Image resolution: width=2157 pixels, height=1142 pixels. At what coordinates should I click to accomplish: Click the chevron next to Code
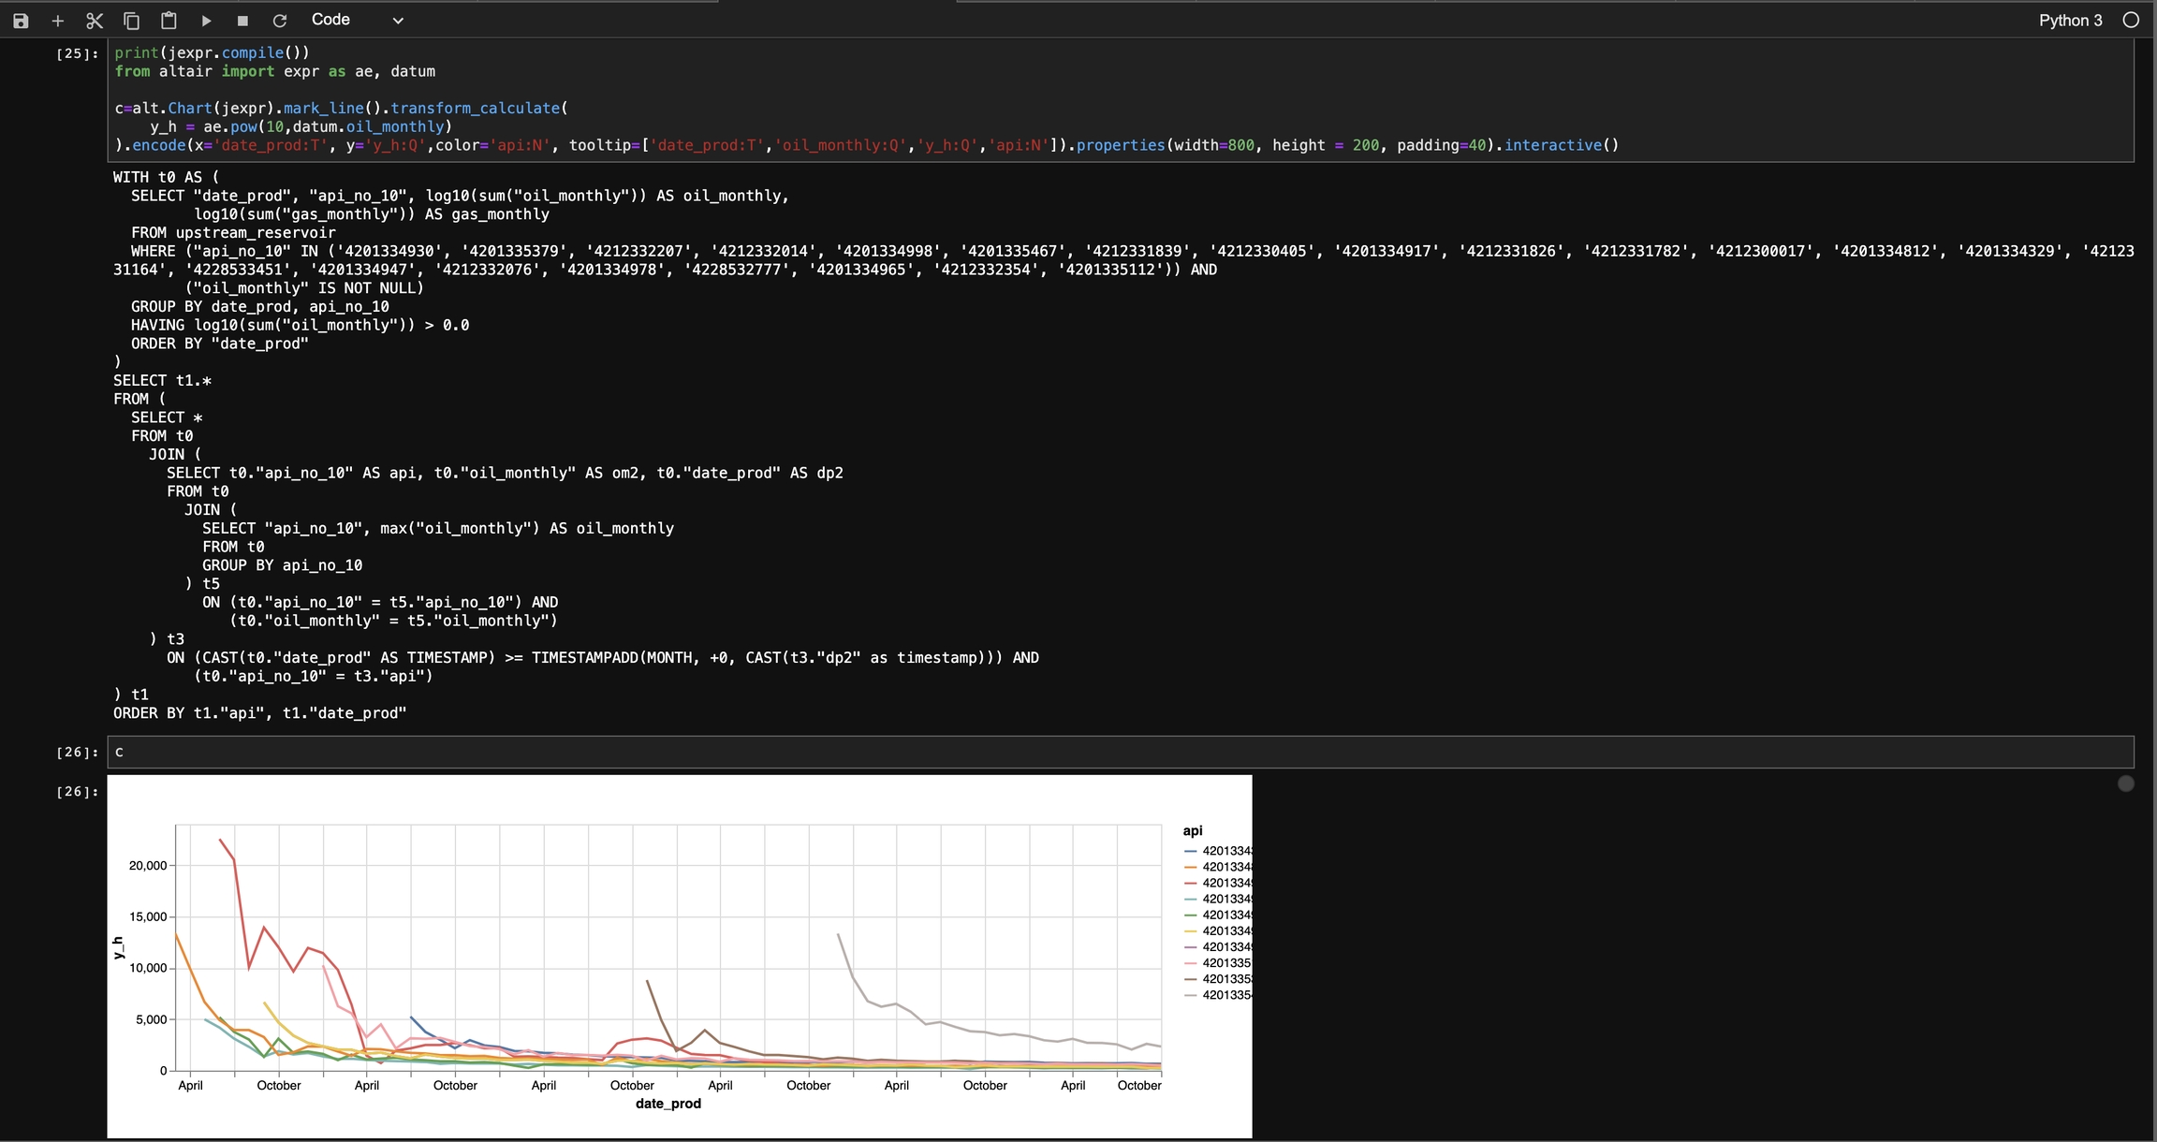click(x=398, y=21)
